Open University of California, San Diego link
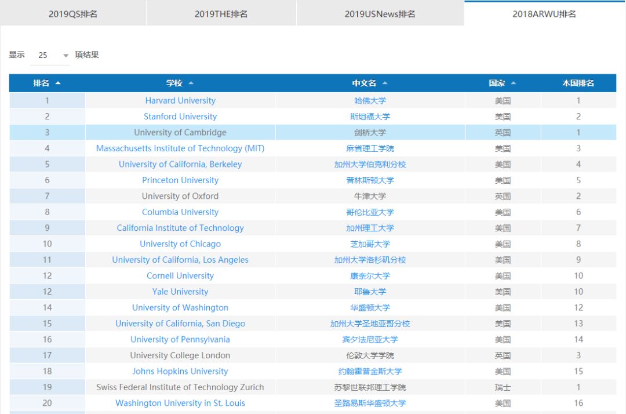Viewport: 626px width, 414px height. (180, 324)
